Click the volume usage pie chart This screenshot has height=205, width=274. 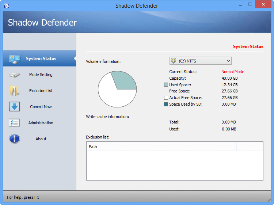(x=117, y=89)
